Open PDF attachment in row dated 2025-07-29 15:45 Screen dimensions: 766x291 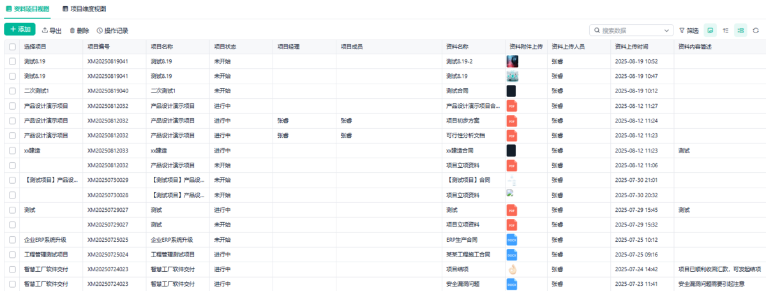coord(512,210)
